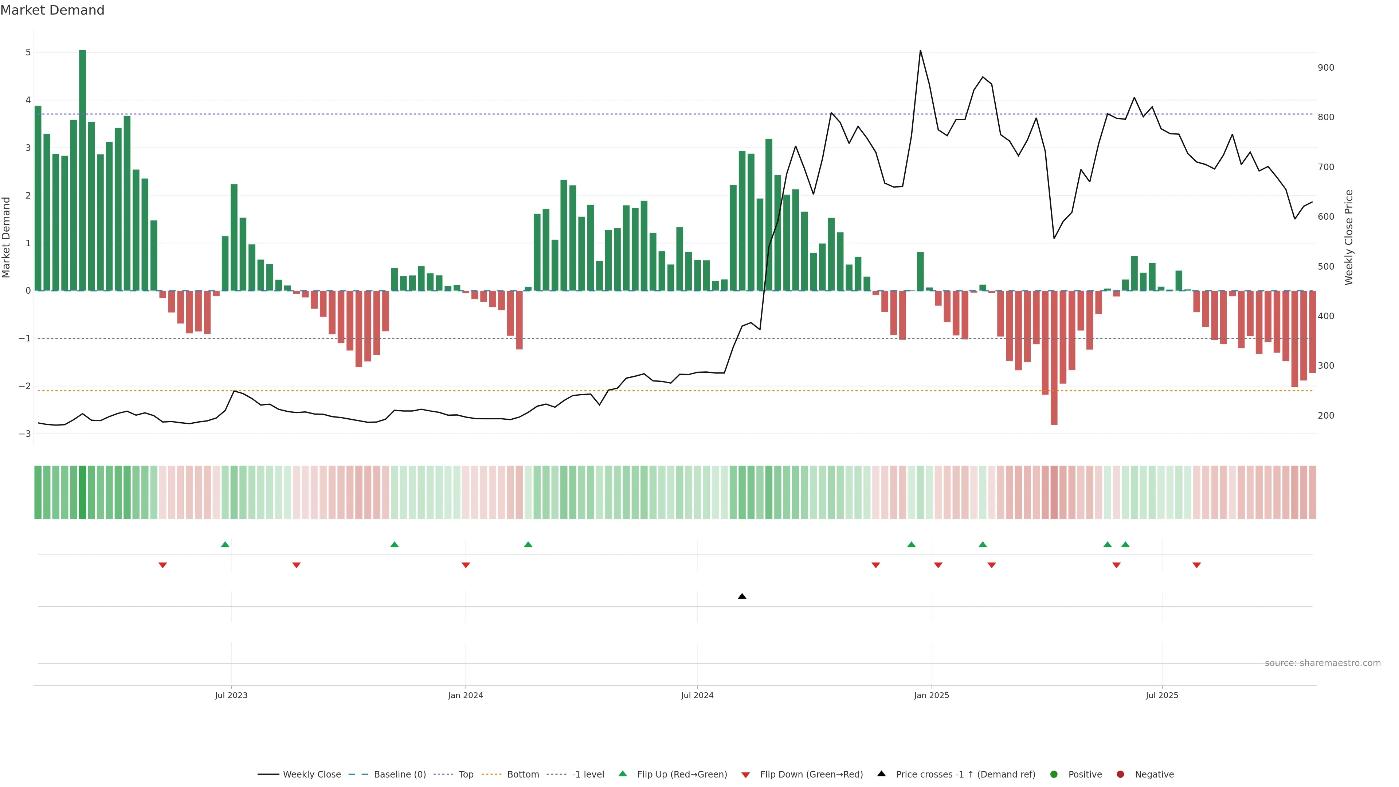
Task: Click the Negative red circle legend icon
Action: [x=1120, y=775]
